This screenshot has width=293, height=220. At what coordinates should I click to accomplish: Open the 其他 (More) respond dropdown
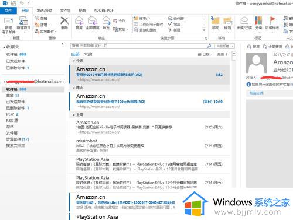pyautogui.click(x=121, y=29)
